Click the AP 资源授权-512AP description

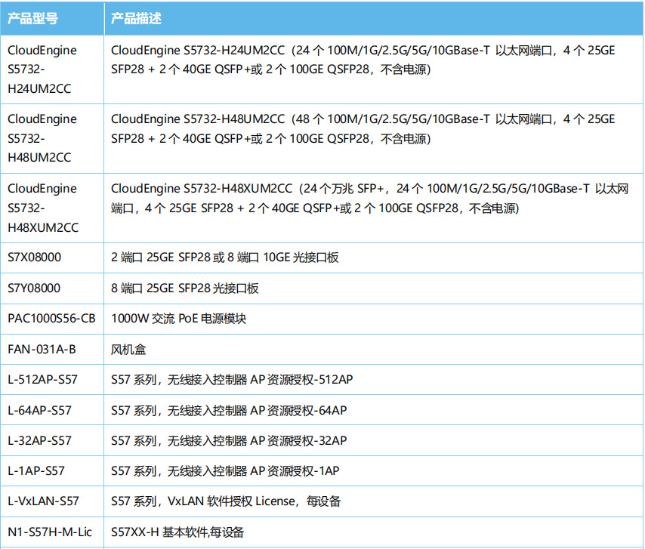coord(232,380)
